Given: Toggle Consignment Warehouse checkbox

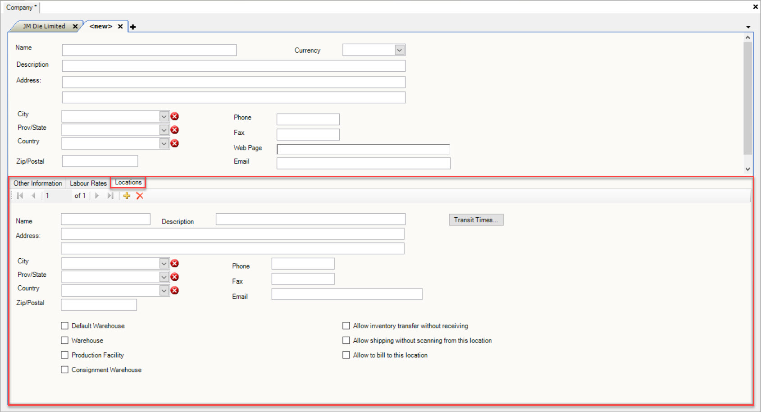Looking at the screenshot, I should (65, 370).
